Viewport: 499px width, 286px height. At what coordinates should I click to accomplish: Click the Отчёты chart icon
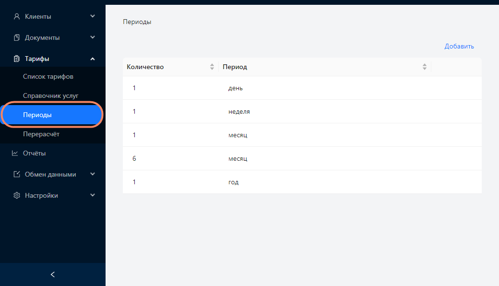15,153
